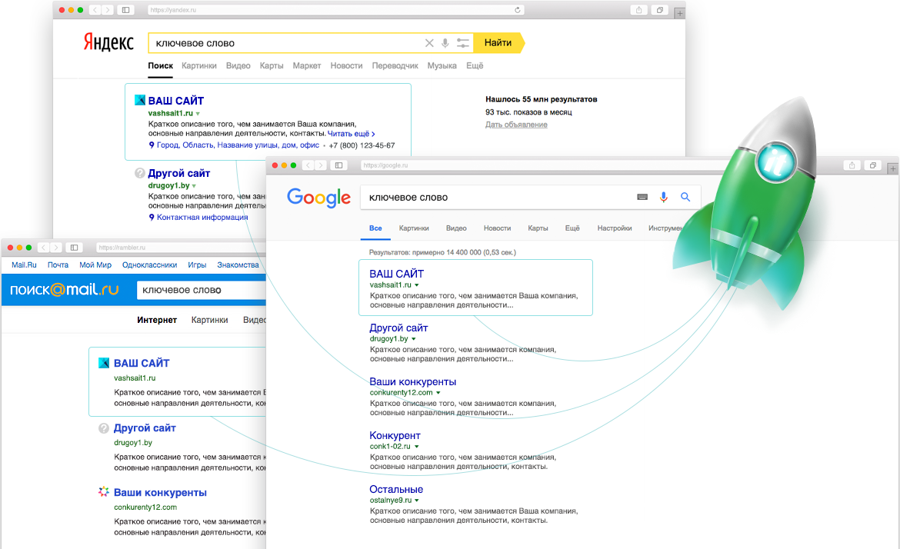Screen dimensions: 900x549
Task: Switch to the Переводчик tab in Yandex
Action: coord(395,65)
